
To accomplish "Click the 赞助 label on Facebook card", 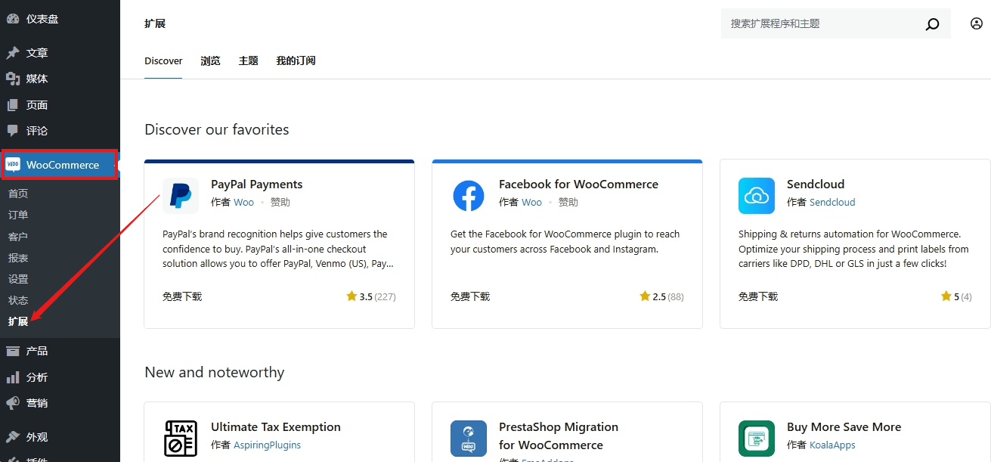I will click(568, 202).
